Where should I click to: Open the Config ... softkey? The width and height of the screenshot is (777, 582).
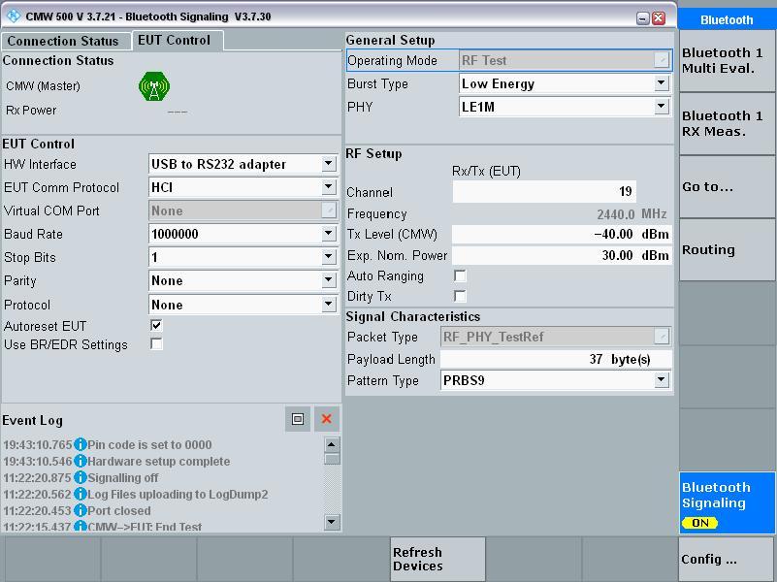click(x=727, y=560)
